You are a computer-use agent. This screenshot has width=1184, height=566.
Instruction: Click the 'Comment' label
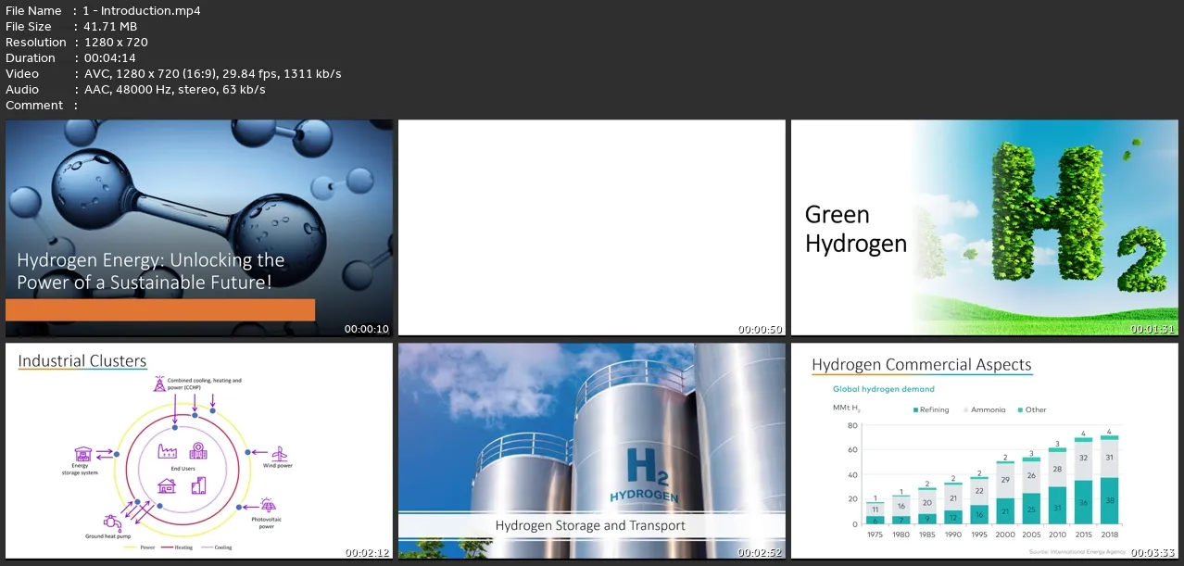34,106
